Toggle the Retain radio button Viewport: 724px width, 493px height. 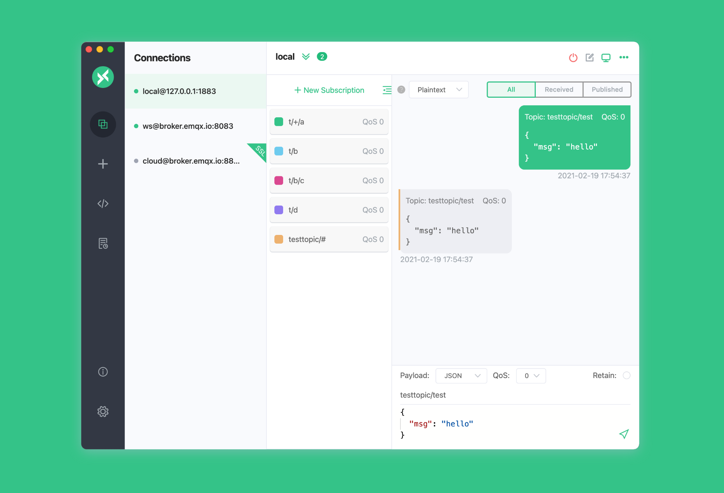point(627,375)
